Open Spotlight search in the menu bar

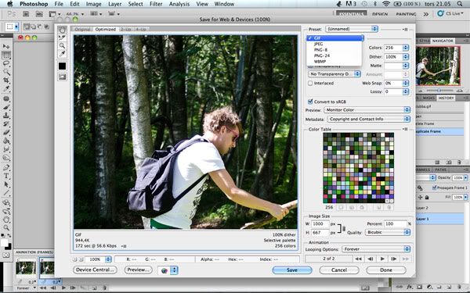point(460,4)
